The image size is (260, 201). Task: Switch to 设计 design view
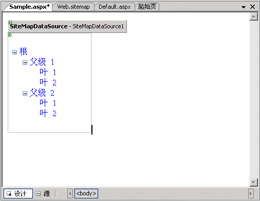coord(18,194)
